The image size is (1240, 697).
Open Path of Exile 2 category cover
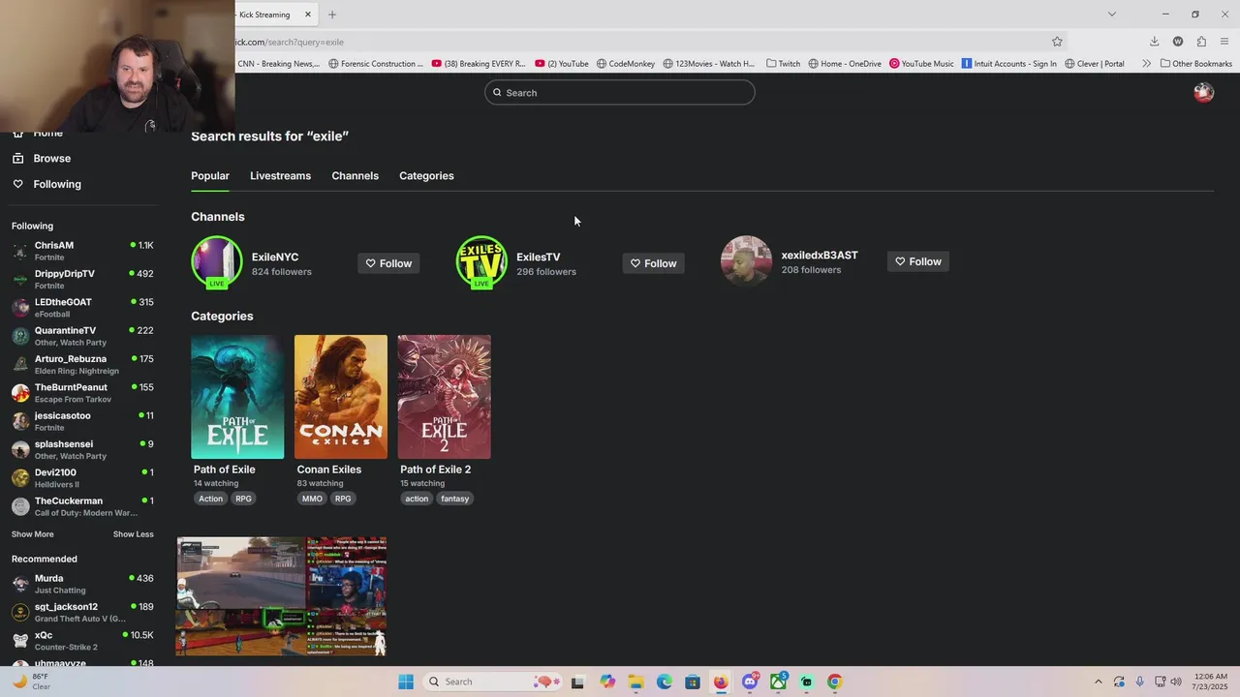coord(444,397)
